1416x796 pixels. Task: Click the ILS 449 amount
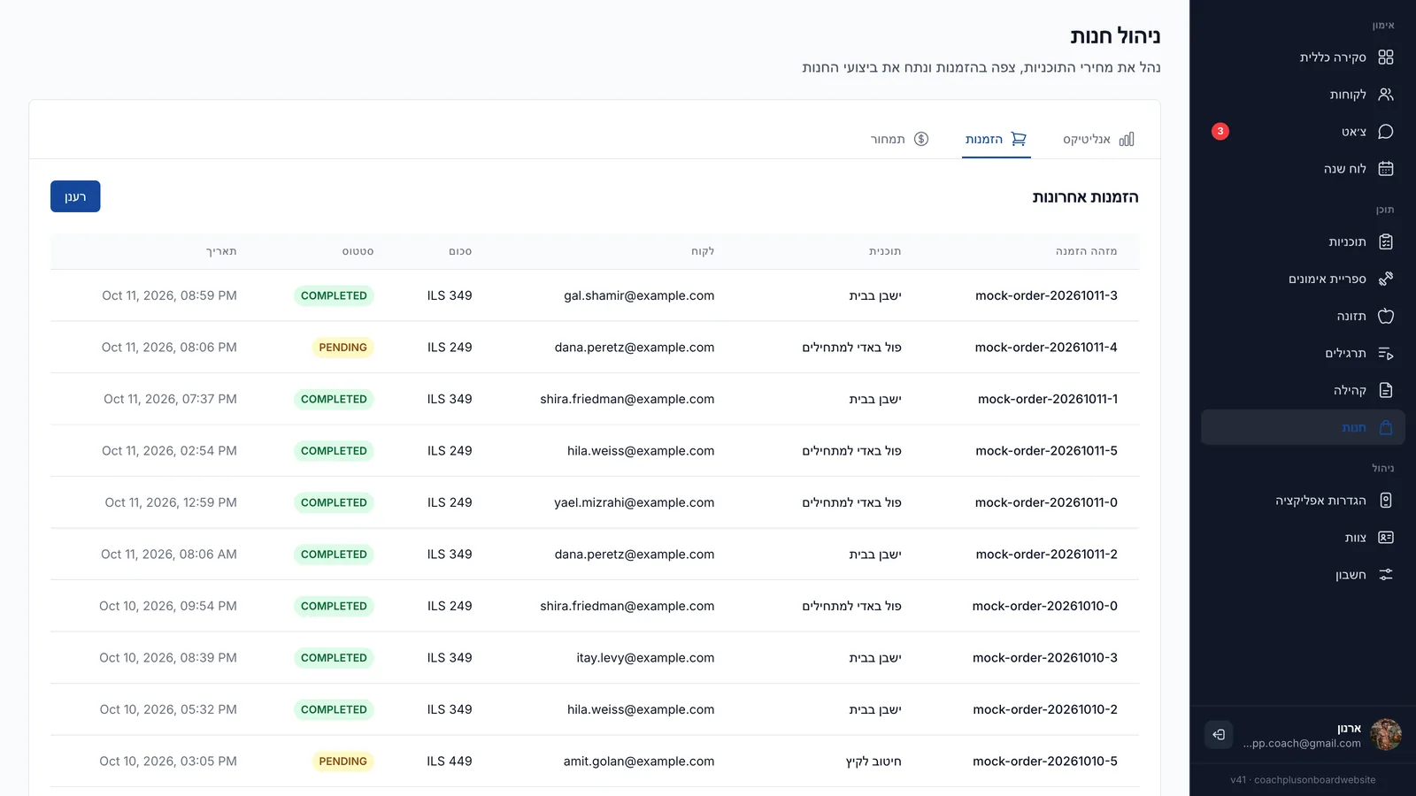(x=450, y=762)
